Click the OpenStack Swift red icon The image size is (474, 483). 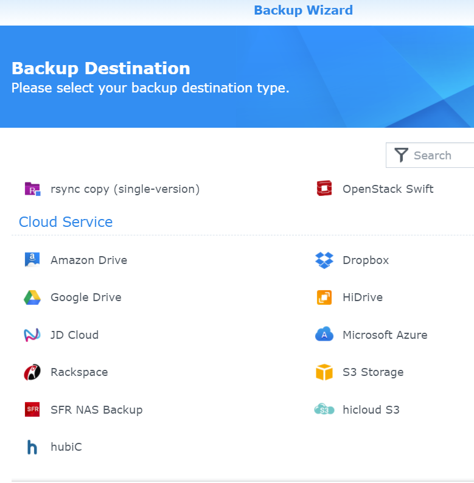(324, 188)
